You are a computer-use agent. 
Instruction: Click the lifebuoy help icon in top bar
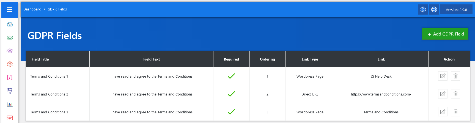click(x=434, y=10)
